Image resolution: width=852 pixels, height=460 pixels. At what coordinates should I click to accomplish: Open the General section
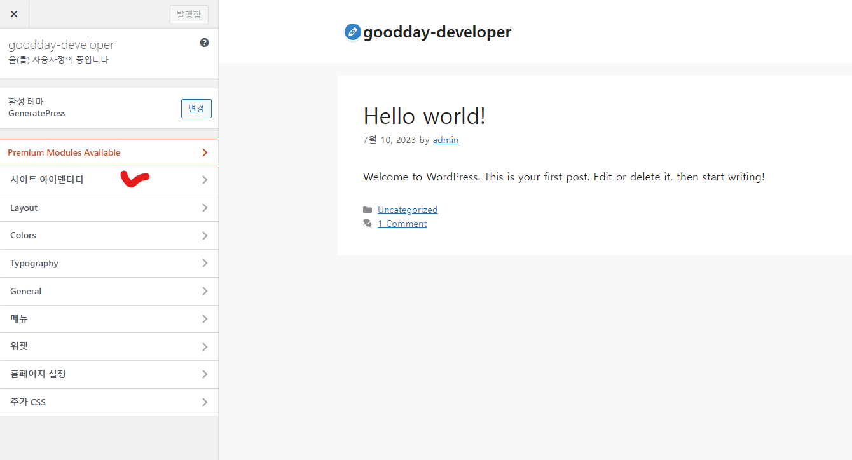(109, 291)
